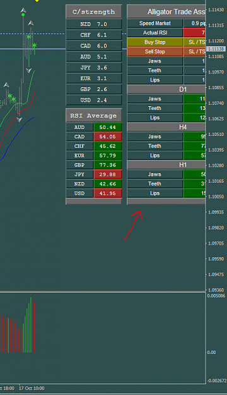Screen dimensions: 227x395
Task: Click the JPY 3.6 strength row
Action: point(94,68)
